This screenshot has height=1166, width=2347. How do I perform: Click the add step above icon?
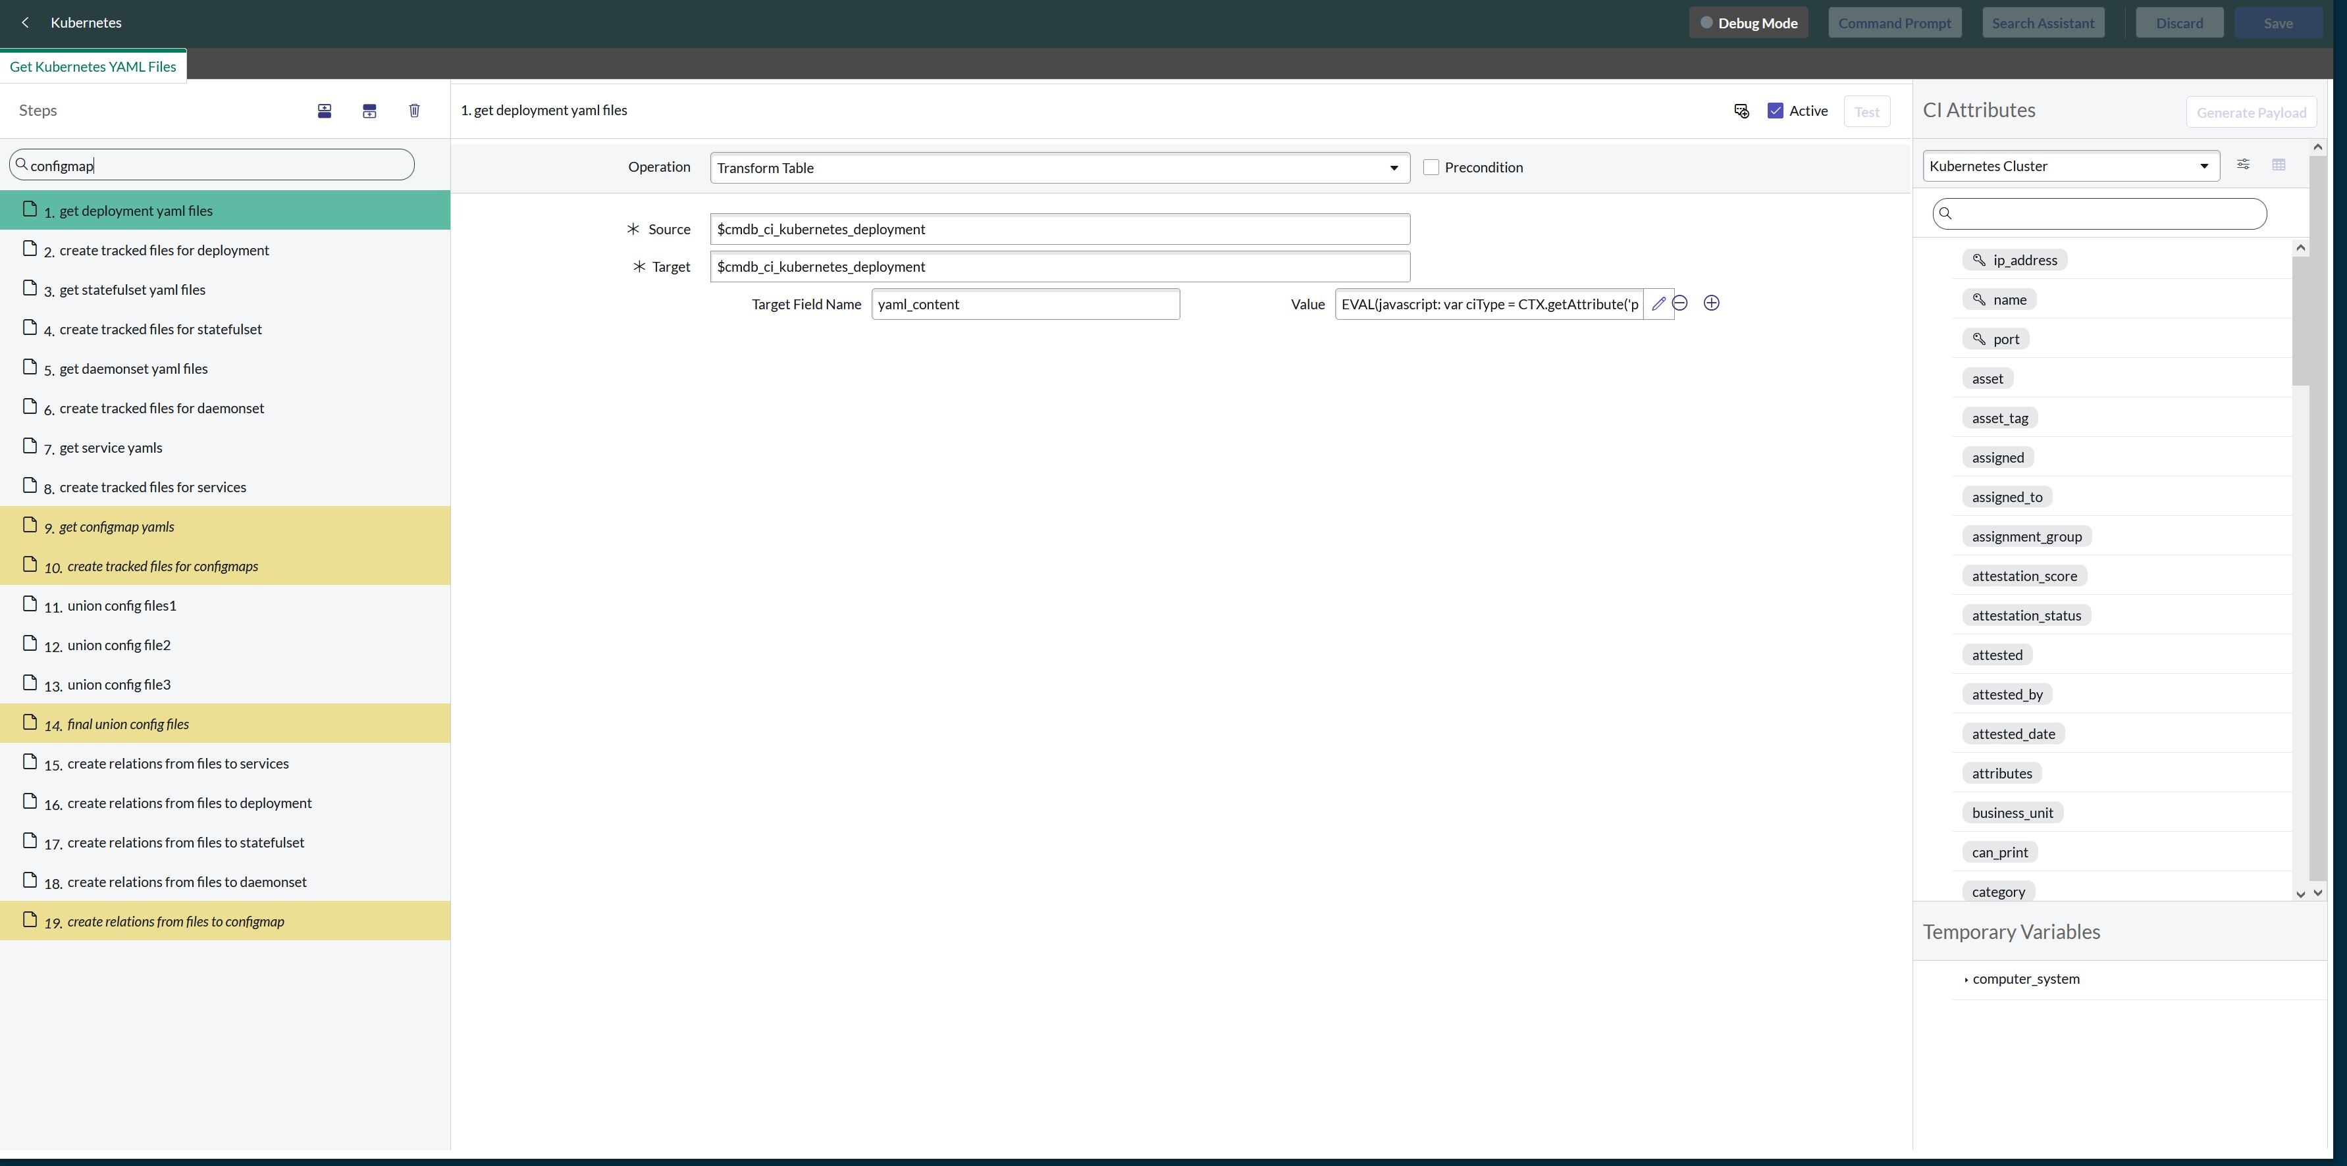click(325, 111)
